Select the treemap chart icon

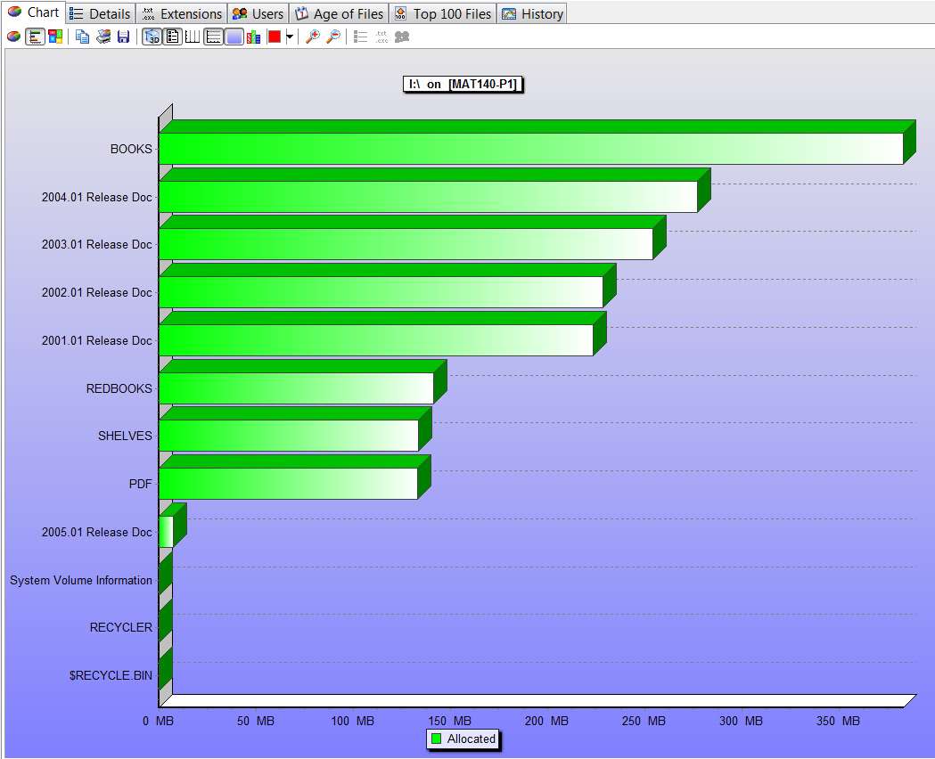coord(55,37)
